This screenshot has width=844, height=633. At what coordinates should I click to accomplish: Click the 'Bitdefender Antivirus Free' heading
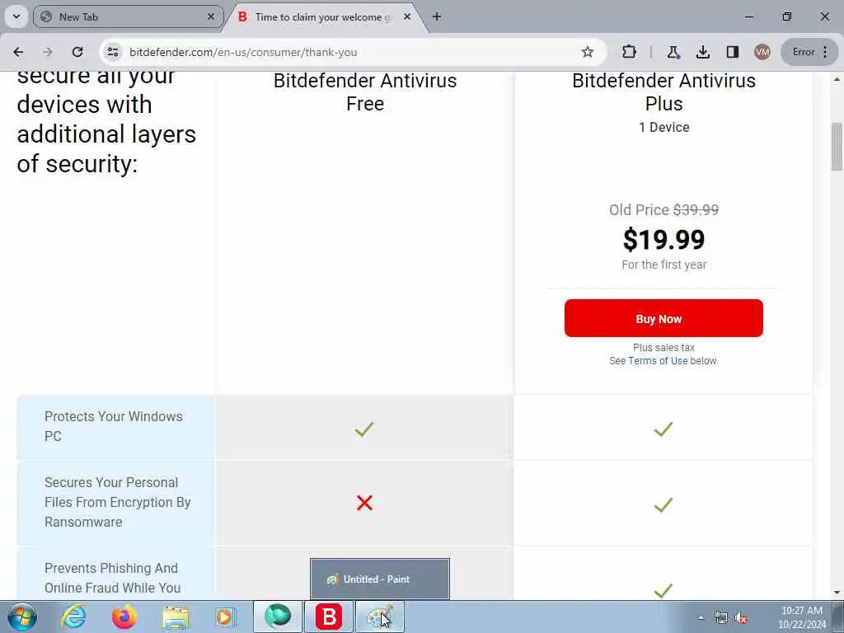(365, 92)
